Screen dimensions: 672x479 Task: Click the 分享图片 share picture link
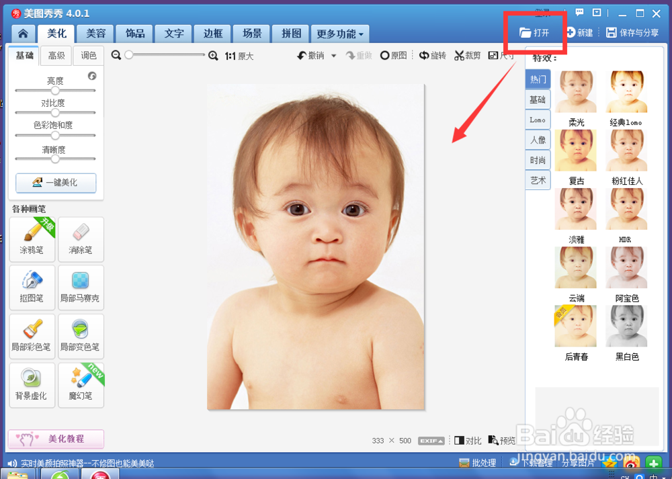coord(578,463)
